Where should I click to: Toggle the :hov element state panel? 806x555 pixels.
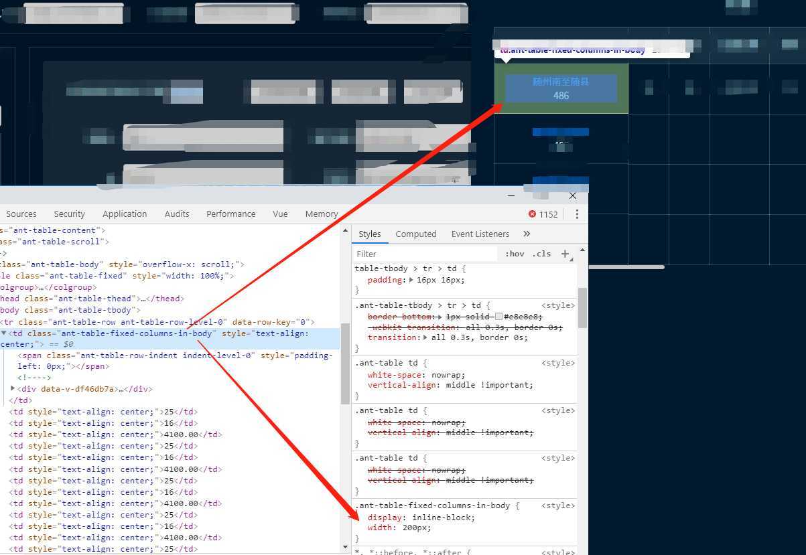point(515,254)
